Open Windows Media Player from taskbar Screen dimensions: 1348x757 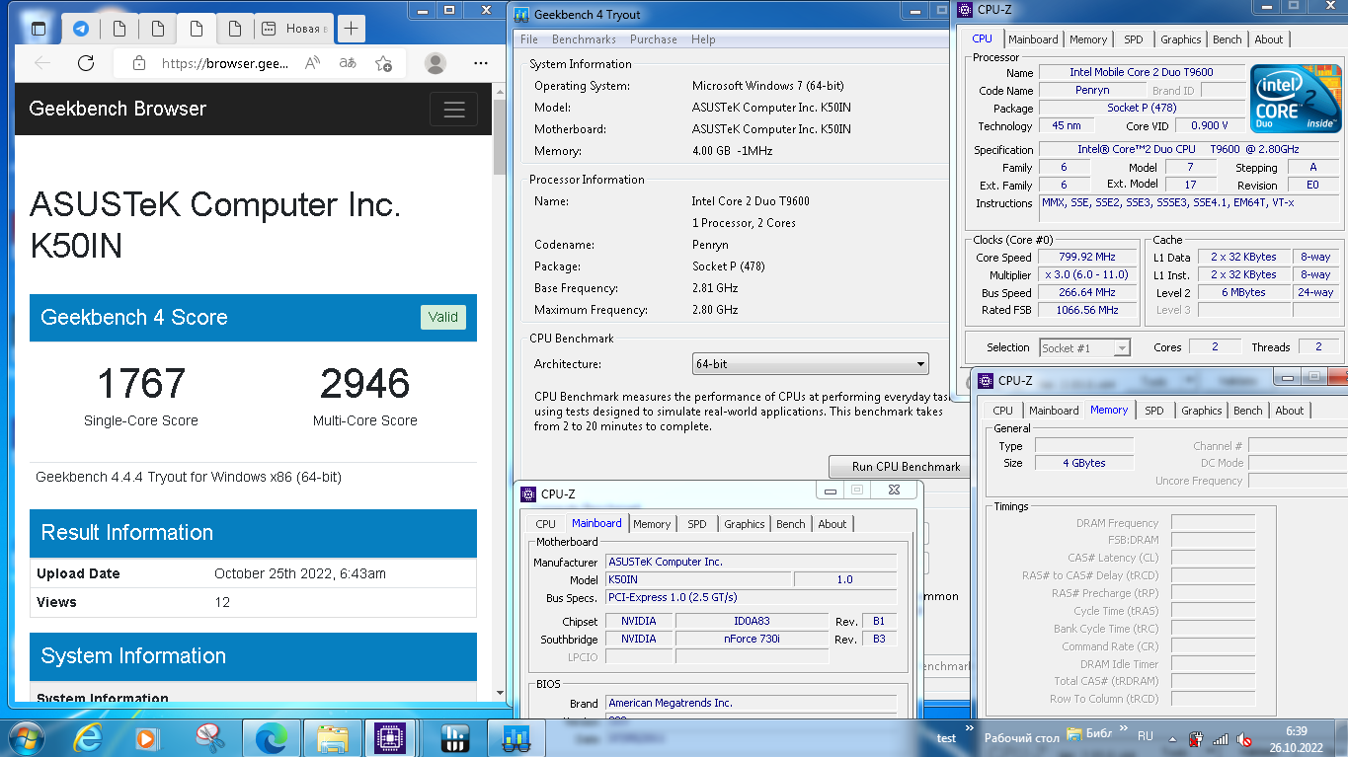[146, 737]
